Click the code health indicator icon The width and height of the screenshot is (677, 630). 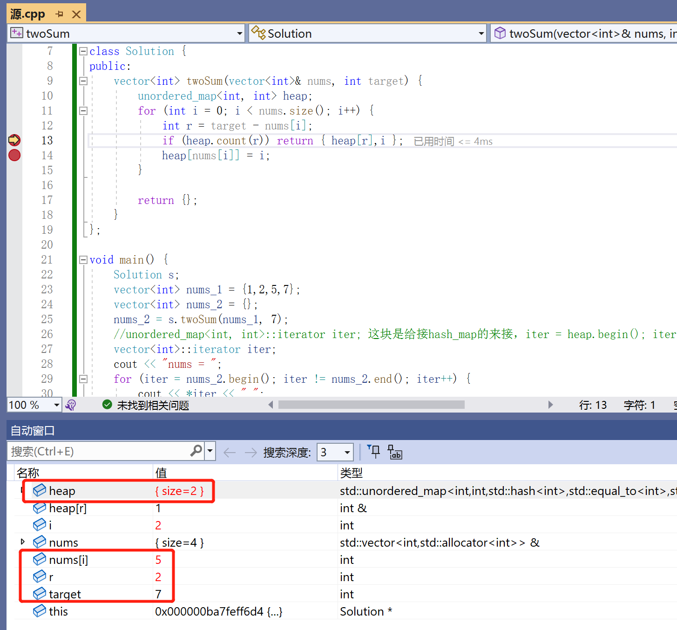[x=71, y=405]
